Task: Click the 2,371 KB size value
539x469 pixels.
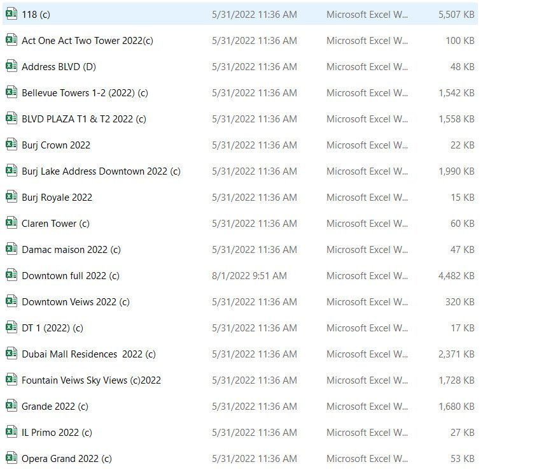Action: [456, 354]
